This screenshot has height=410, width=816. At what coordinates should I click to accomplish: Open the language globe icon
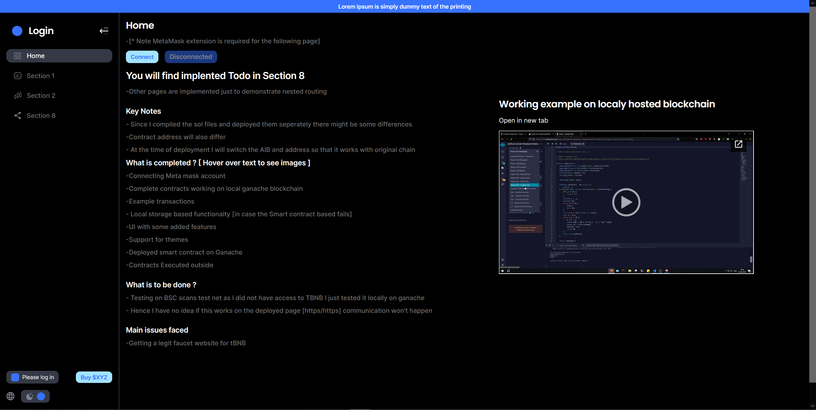(11, 396)
